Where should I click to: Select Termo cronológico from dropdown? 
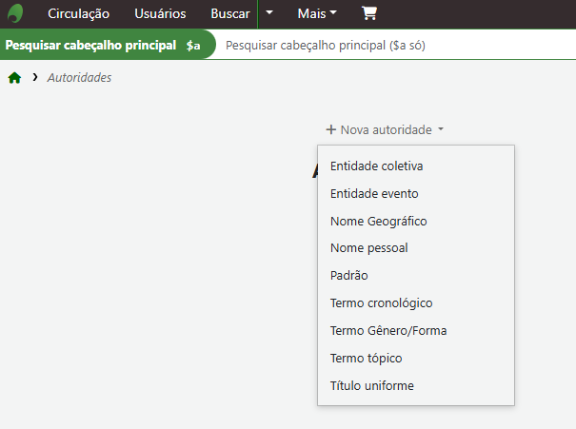point(381,303)
